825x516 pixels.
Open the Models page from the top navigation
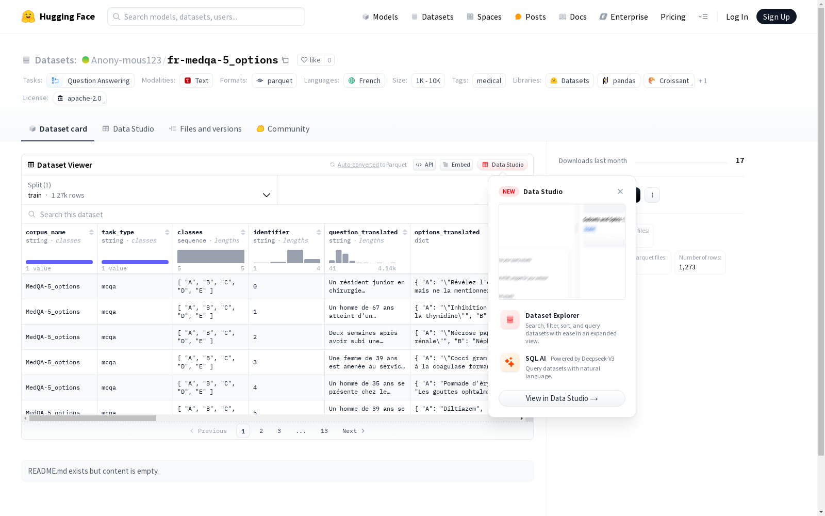[380, 17]
